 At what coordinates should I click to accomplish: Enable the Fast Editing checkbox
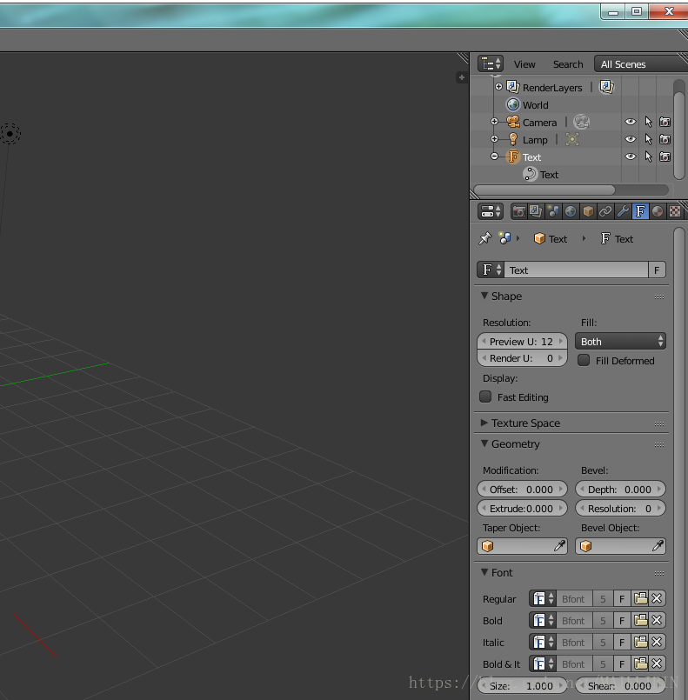pos(485,397)
